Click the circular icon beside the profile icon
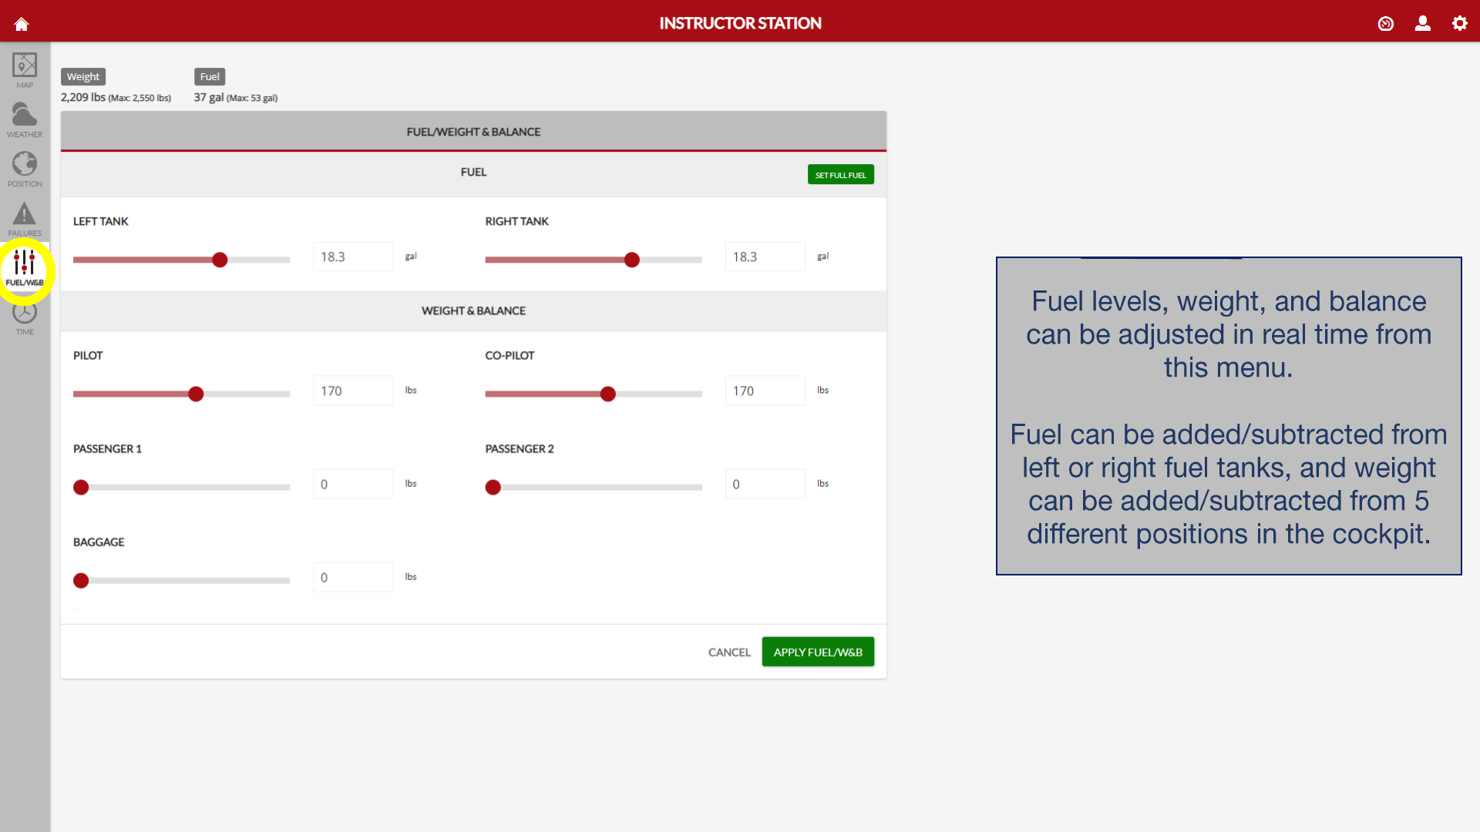Viewport: 1480px width, 832px height. point(1385,24)
